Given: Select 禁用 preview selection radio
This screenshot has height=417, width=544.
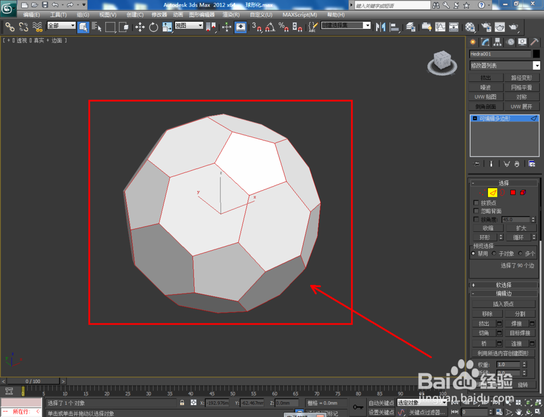Looking at the screenshot, I should pyautogui.click(x=473, y=253).
